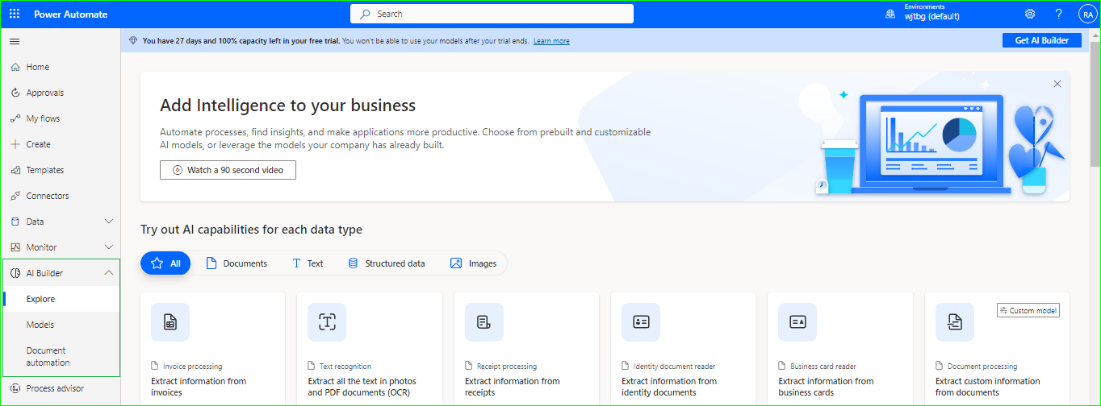The image size is (1101, 406).
Task: Collapse the left navigation hamburger menu
Action: click(15, 41)
